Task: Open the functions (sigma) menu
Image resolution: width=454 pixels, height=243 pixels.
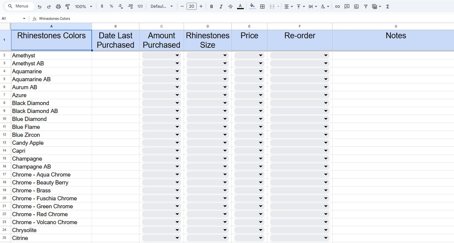Action: click(387, 6)
